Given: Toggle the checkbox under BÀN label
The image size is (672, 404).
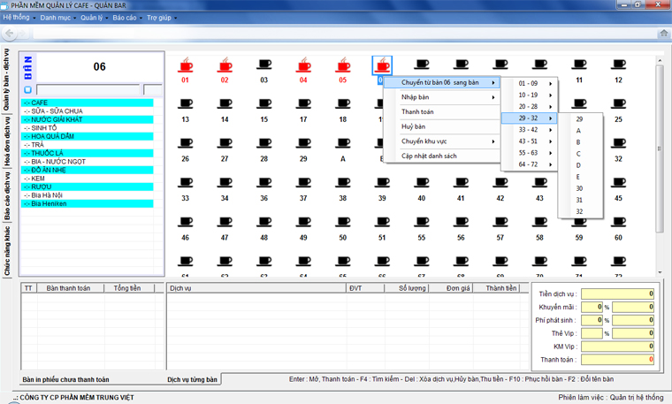Looking at the screenshot, I should pos(28,89).
